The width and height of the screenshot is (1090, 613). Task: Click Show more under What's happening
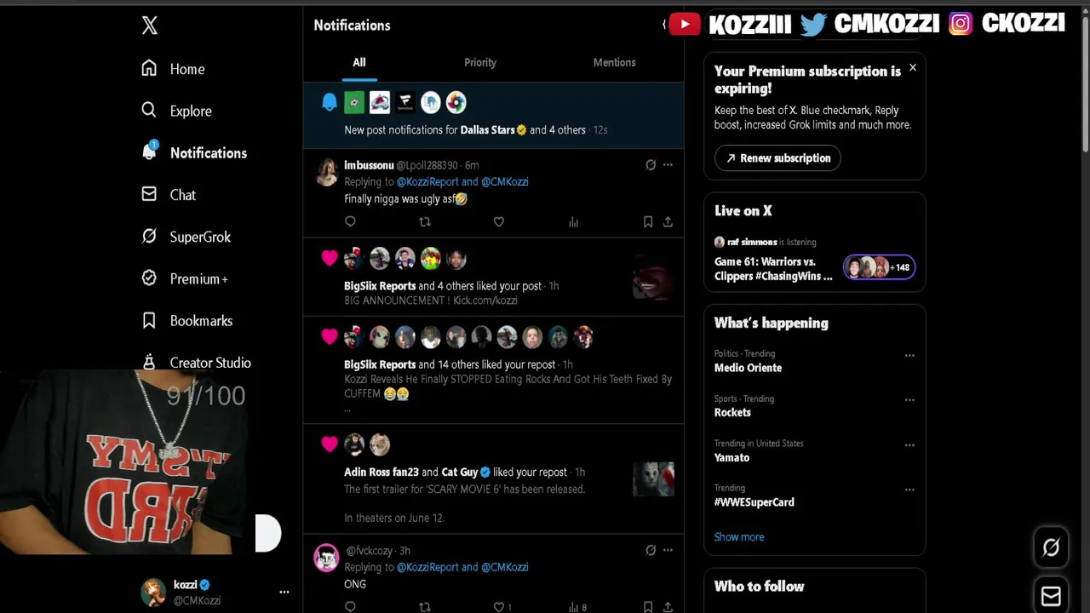click(739, 536)
